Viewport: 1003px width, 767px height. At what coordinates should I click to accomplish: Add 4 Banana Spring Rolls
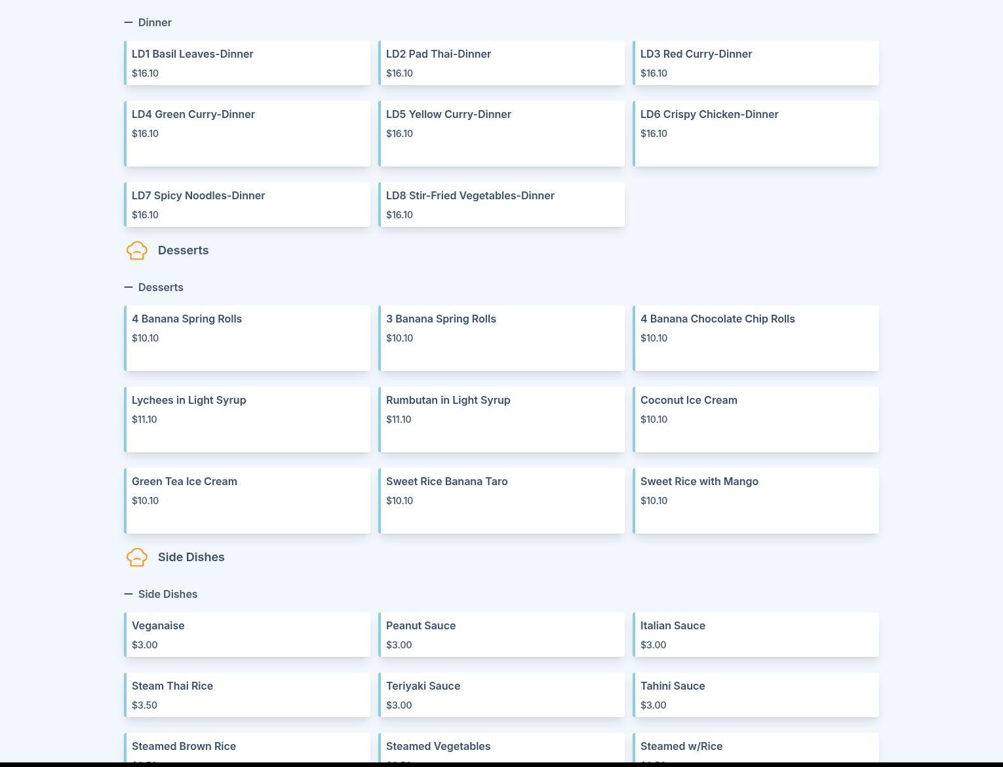click(x=247, y=338)
